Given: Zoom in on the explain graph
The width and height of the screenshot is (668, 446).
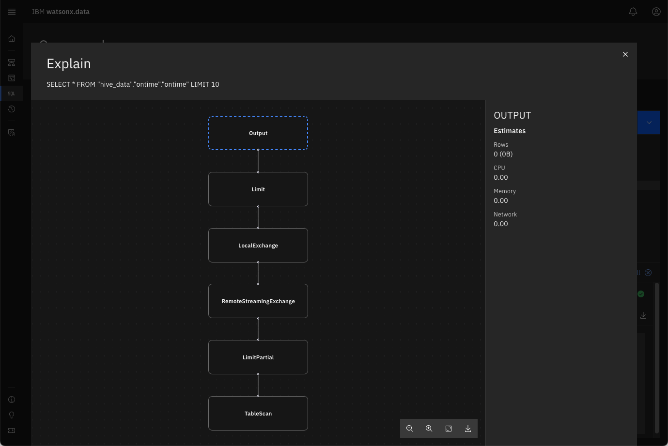Looking at the screenshot, I should pyautogui.click(x=429, y=429).
